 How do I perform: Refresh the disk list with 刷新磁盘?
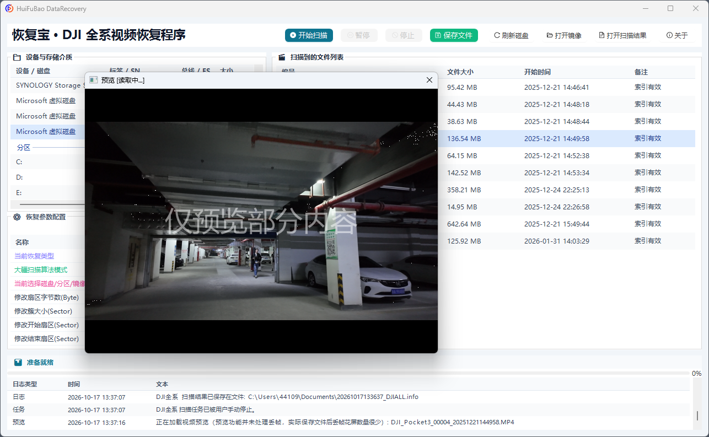tap(511, 35)
